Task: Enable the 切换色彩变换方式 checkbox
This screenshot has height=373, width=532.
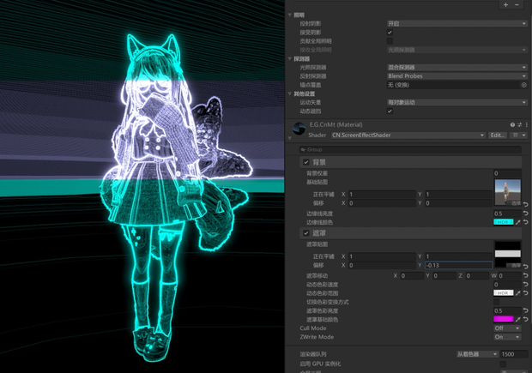Action: (x=496, y=302)
